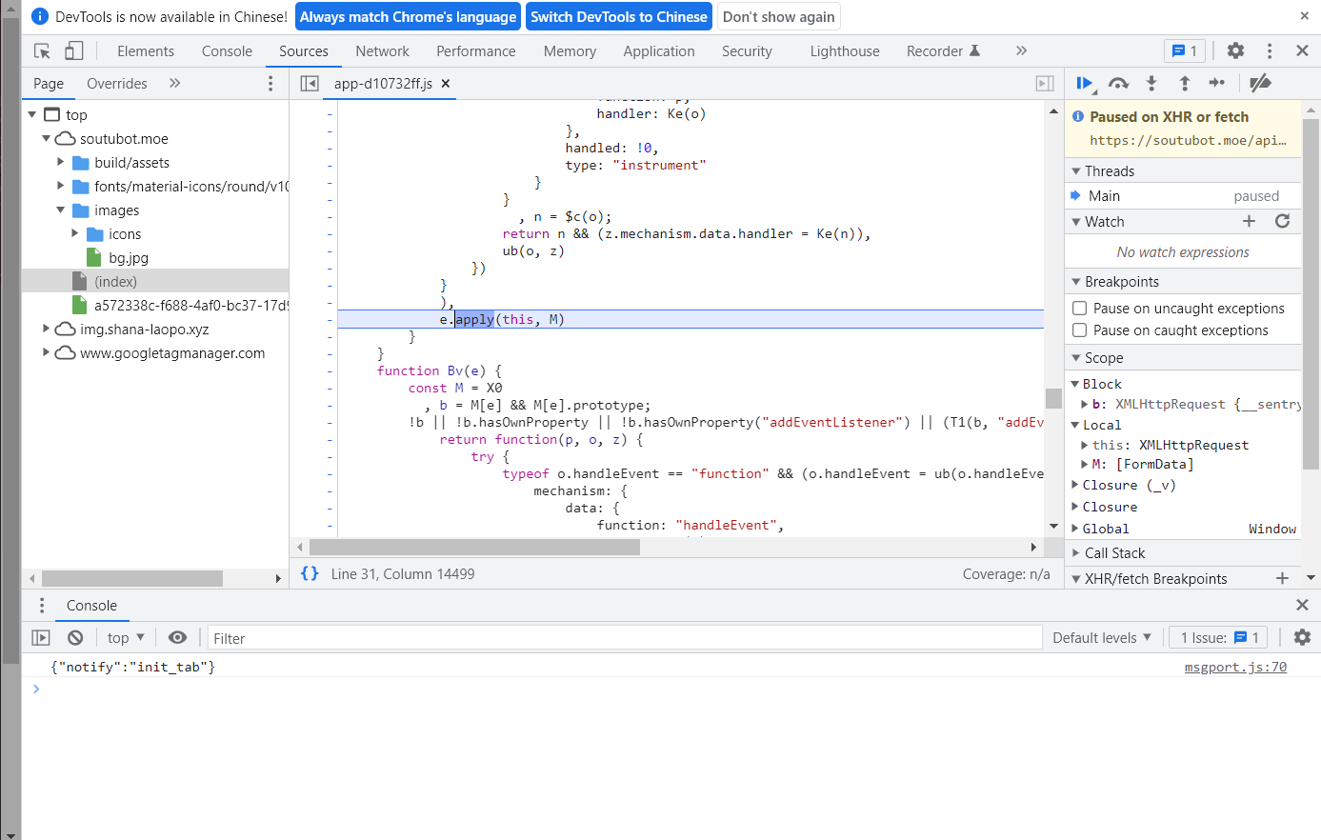Screen dimensions: 1321x840
Task: Add an XHR/fetch breakpoint
Action: tap(1282, 578)
